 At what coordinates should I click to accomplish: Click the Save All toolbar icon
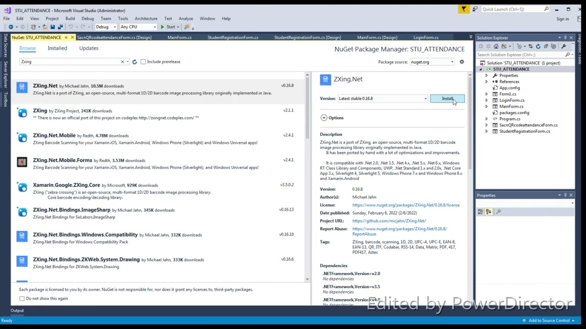click(x=60, y=27)
